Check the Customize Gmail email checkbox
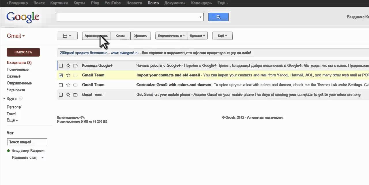Image resolution: width=369 pixels, height=185 pixels. click(x=61, y=85)
